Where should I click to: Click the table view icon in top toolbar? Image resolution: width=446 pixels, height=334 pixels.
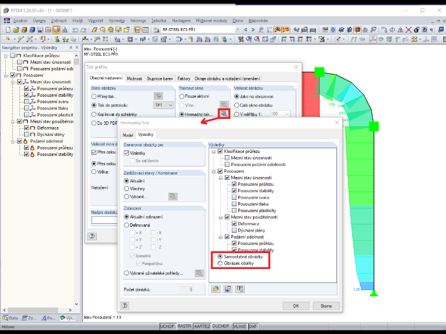pos(146,29)
